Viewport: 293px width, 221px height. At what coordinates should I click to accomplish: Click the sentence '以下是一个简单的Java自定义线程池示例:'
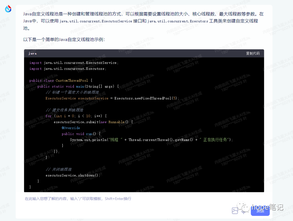pyautogui.click(x=64, y=39)
